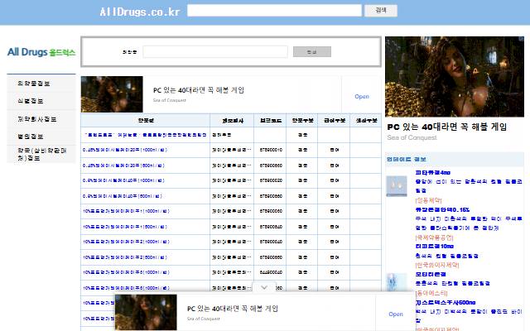Click Open on the inline ad above the table
This screenshot has height=331, width=530.
pyautogui.click(x=362, y=97)
